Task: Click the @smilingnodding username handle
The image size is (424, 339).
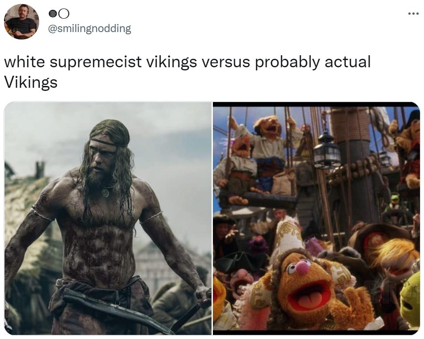Action: 89,28
